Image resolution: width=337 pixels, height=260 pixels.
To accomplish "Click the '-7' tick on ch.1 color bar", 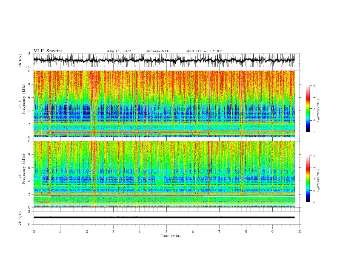I will pos(314,132).
